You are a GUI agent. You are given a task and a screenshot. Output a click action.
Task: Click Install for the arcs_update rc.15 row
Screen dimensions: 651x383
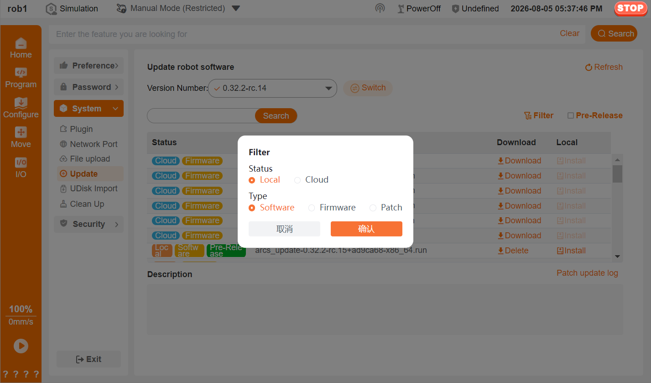coord(571,251)
